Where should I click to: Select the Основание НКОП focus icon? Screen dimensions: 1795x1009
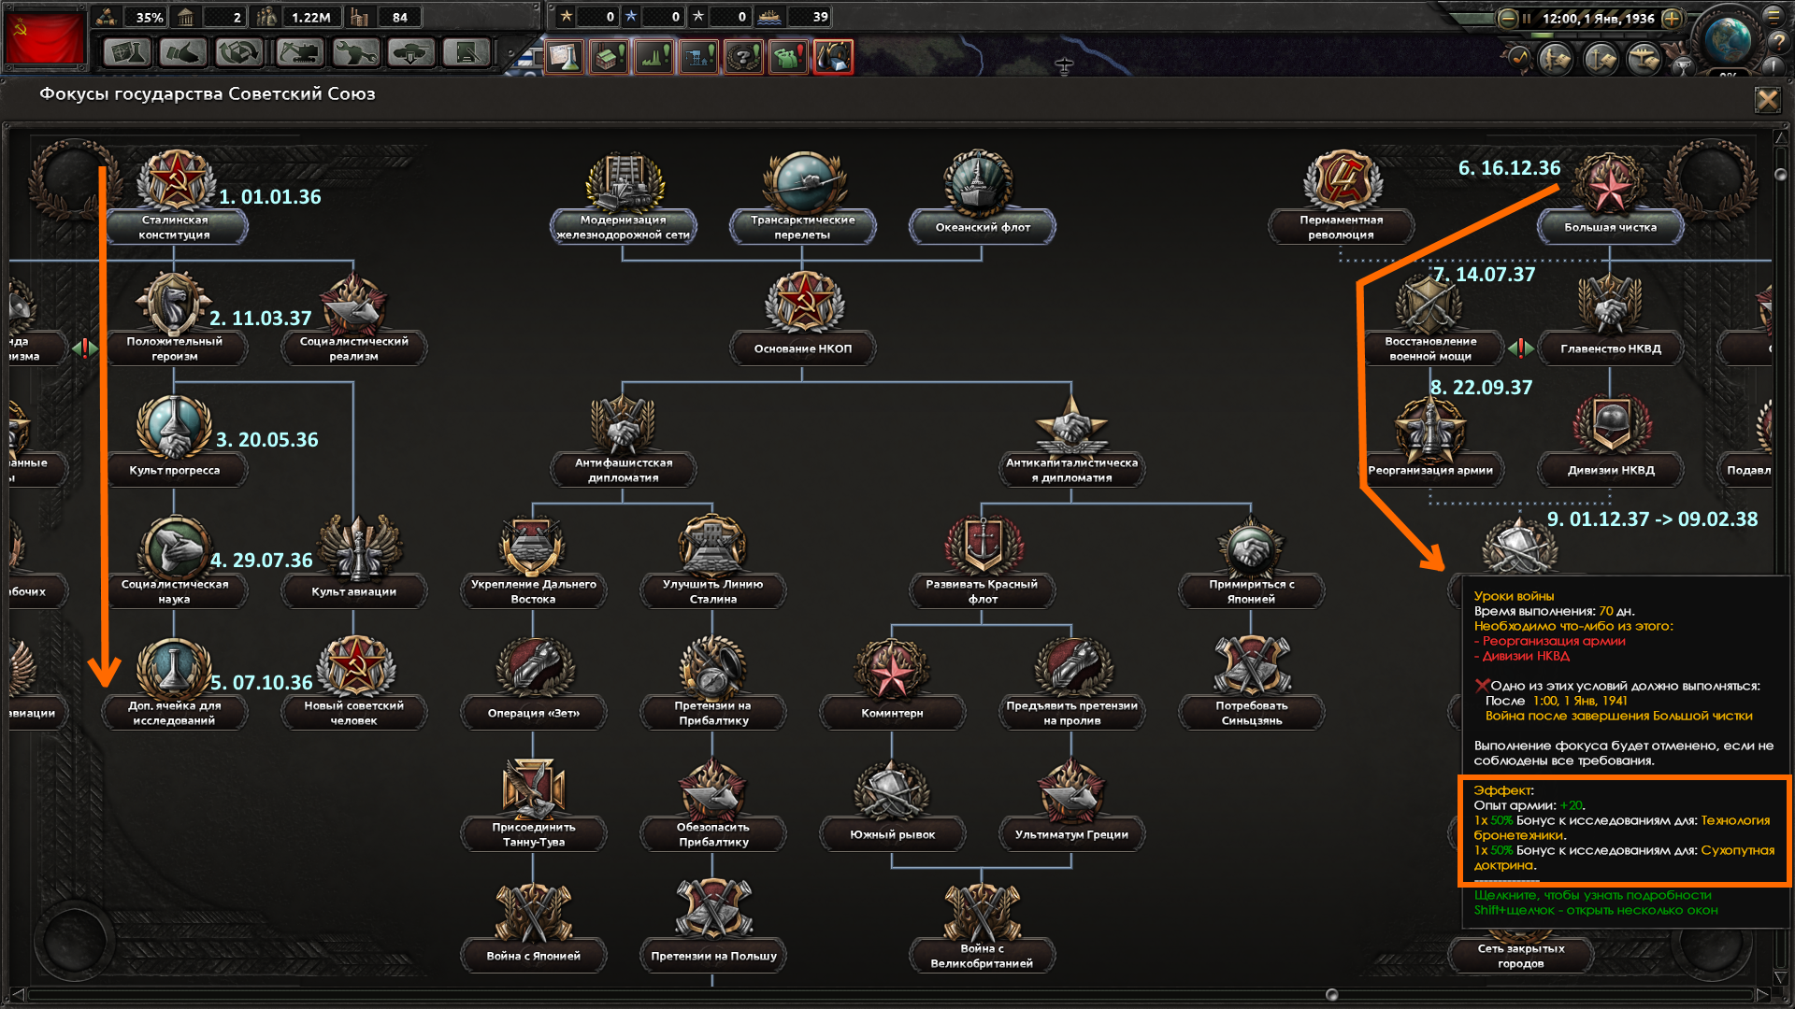pos(803,303)
